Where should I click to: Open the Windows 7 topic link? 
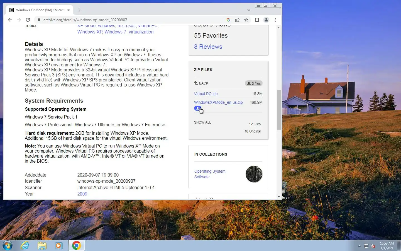pos(115,32)
